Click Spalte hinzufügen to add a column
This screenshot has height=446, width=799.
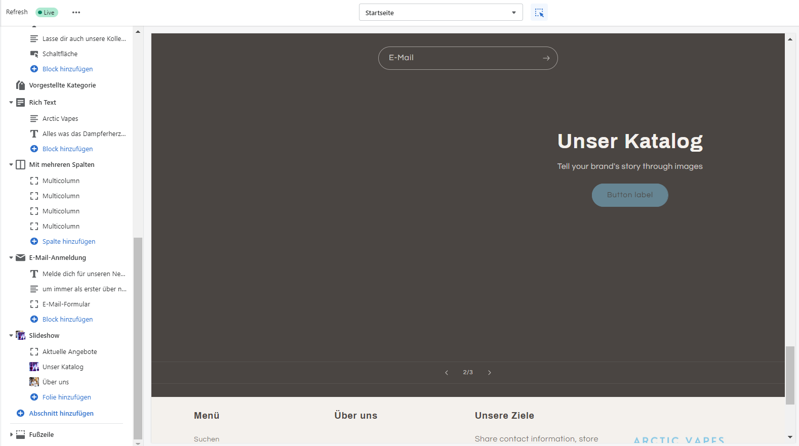pyautogui.click(x=69, y=242)
